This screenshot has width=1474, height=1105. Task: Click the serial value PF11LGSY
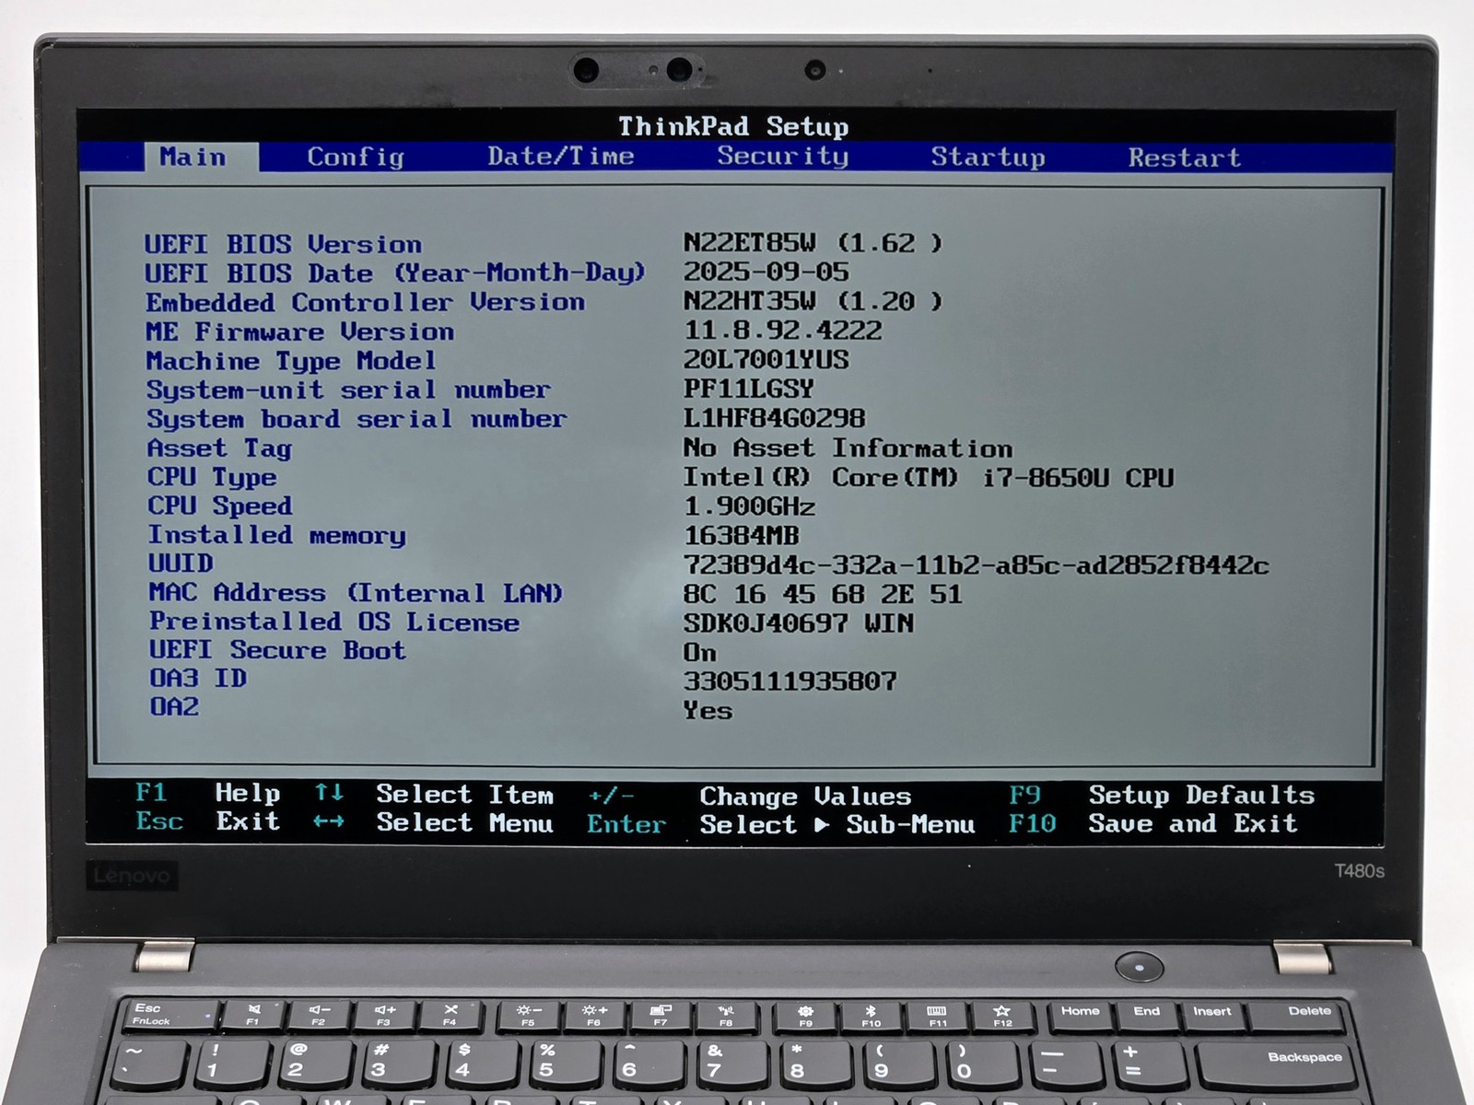(x=748, y=389)
